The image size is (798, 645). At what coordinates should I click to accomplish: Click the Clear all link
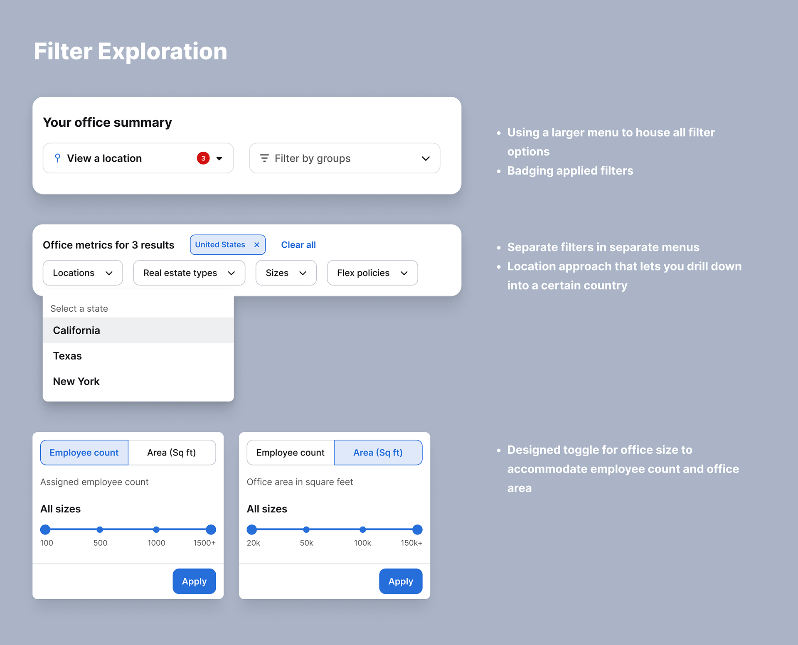coord(298,245)
